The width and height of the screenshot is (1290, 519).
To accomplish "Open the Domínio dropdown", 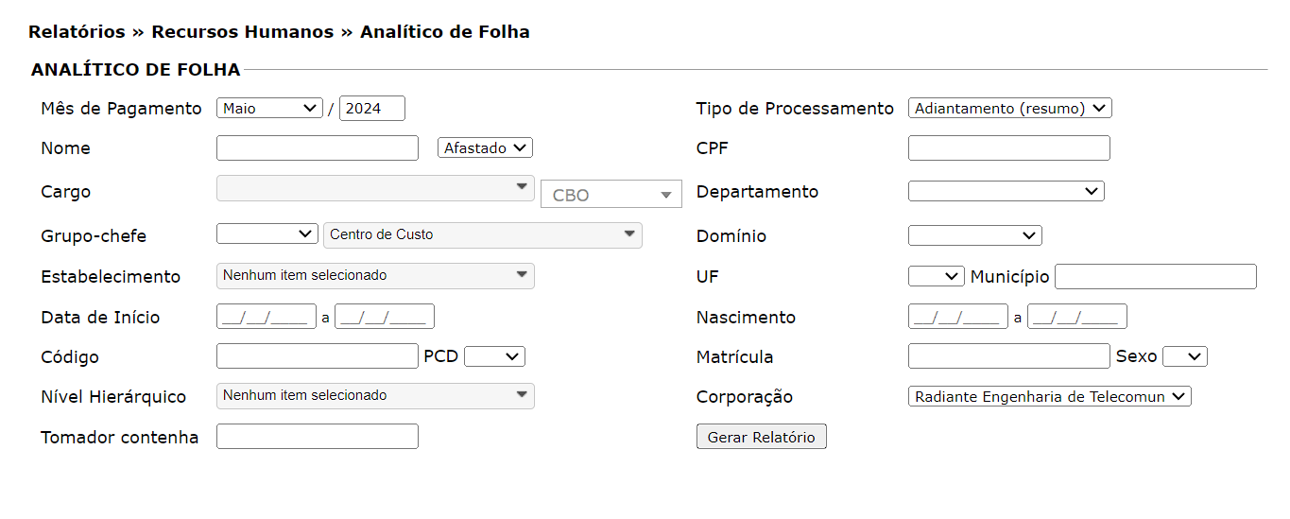I will pos(974,235).
